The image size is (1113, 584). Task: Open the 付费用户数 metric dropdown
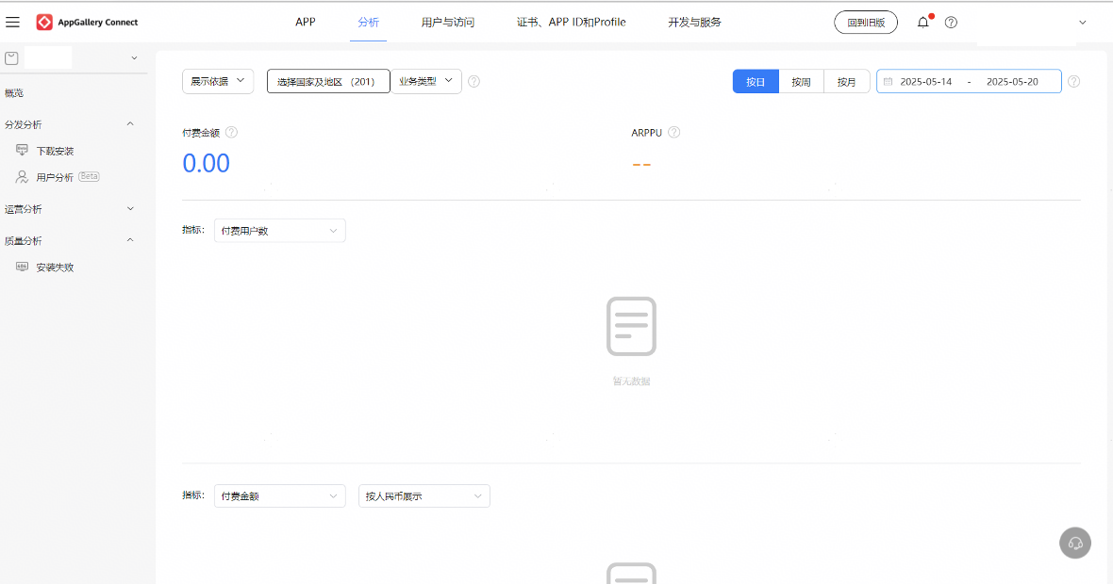tap(279, 231)
